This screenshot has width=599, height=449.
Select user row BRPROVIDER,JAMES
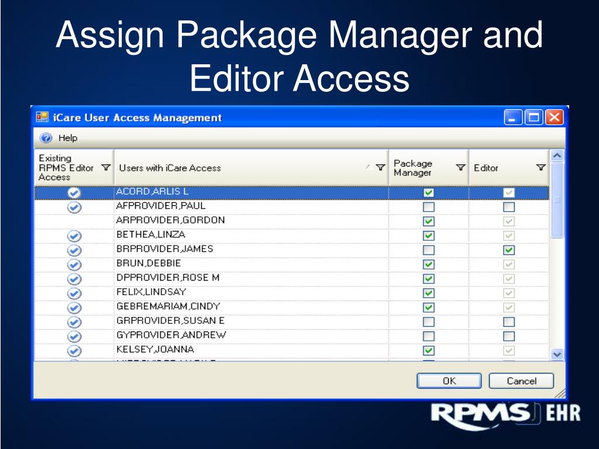click(x=291, y=250)
